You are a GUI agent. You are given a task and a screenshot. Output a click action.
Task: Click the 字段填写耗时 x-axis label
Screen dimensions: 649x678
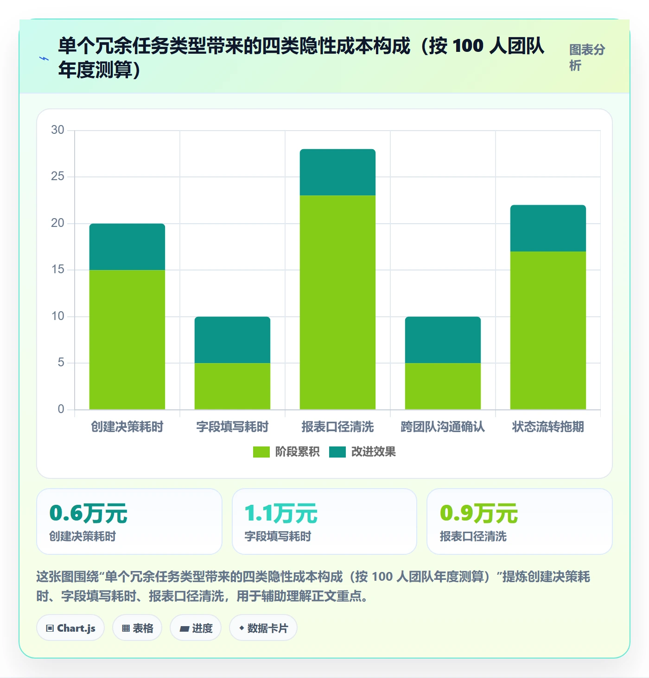coord(232,427)
